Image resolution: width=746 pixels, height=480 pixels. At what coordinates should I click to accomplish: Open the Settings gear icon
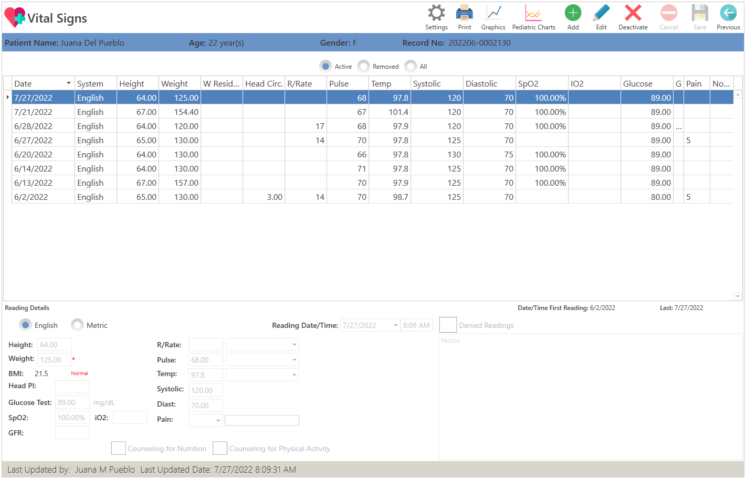coord(436,14)
